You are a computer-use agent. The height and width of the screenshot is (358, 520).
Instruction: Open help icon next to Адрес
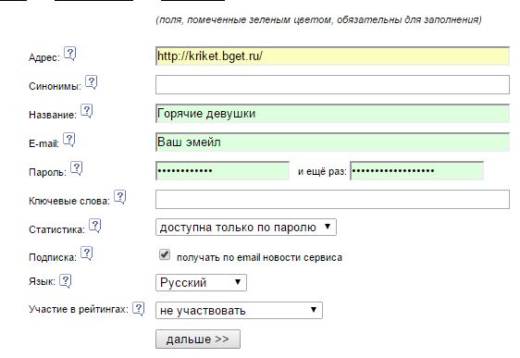[70, 54]
